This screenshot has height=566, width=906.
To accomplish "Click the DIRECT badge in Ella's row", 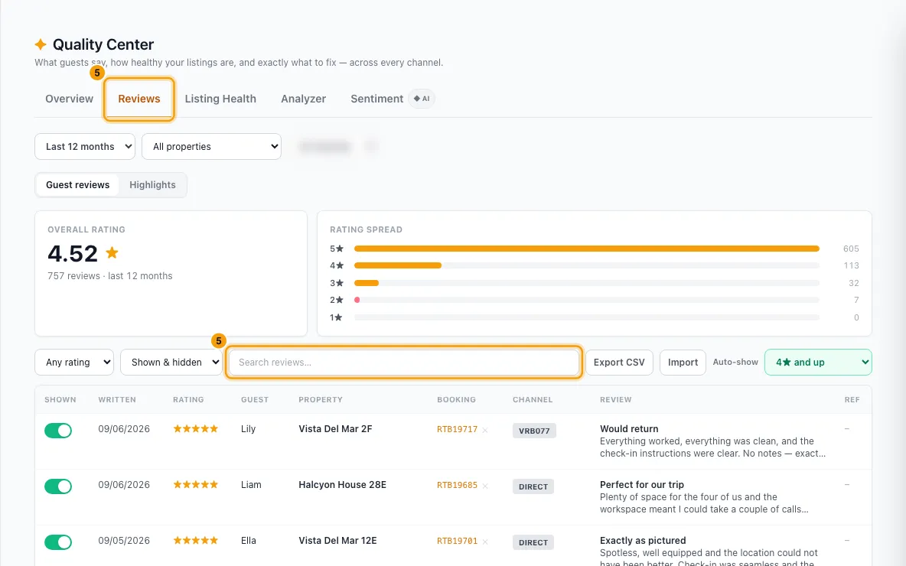I will pyautogui.click(x=533, y=543).
